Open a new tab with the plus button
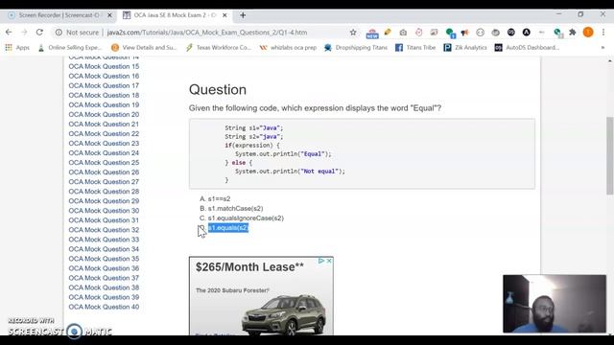 [x=243, y=15]
